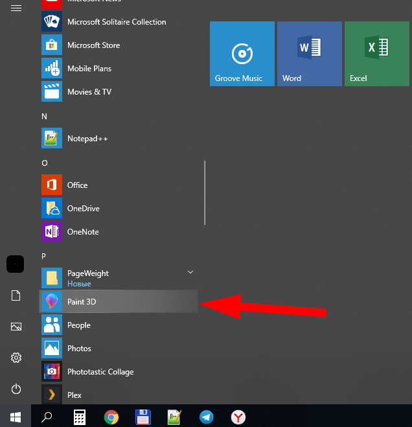
Task: Open Settings gear in Start sidebar
Action: tap(16, 358)
